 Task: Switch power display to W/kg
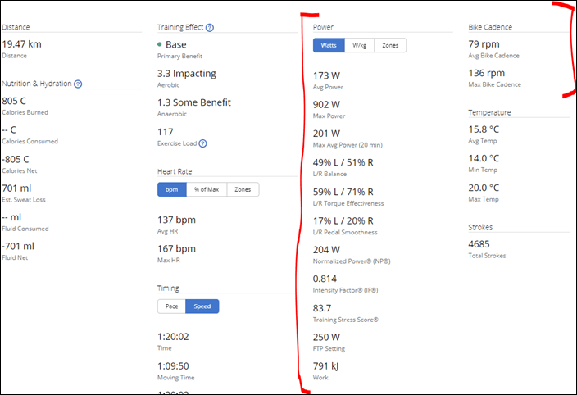click(x=360, y=45)
